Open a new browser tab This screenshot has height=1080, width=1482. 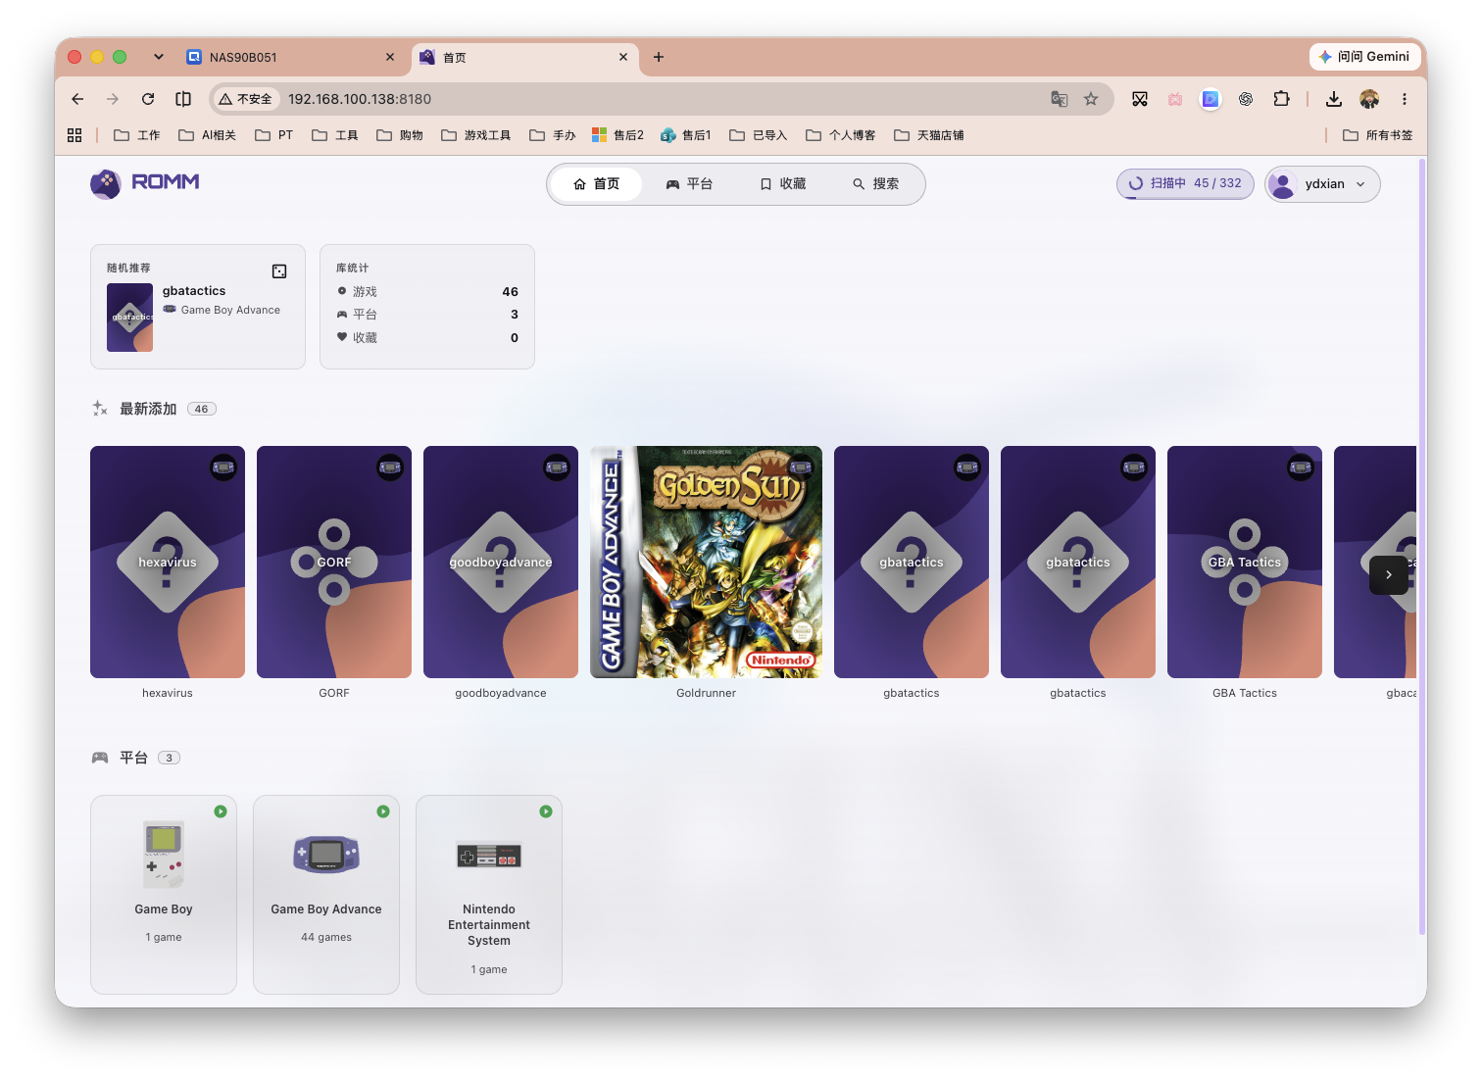click(659, 57)
